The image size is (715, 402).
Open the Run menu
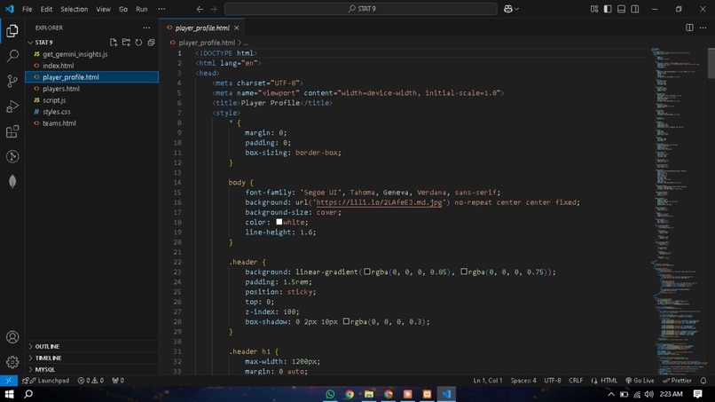point(142,9)
